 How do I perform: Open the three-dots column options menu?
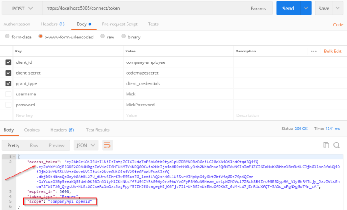[314, 52]
